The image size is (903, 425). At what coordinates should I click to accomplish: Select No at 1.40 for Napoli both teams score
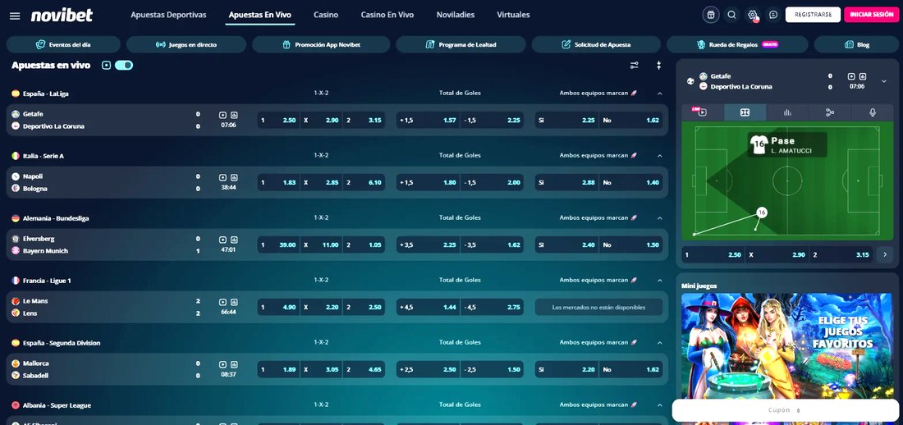(x=631, y=183)
